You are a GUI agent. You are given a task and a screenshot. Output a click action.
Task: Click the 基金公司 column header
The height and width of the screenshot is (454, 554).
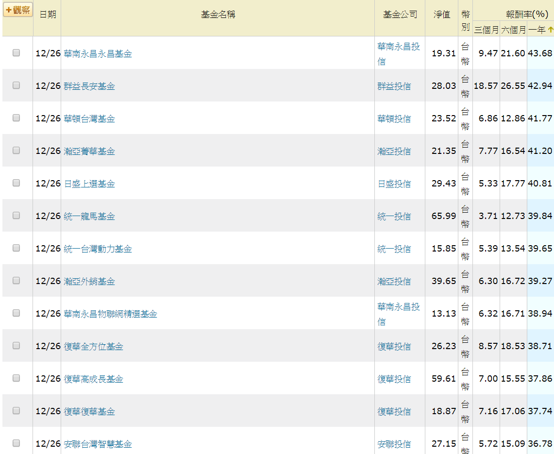(x=400, y=15)
